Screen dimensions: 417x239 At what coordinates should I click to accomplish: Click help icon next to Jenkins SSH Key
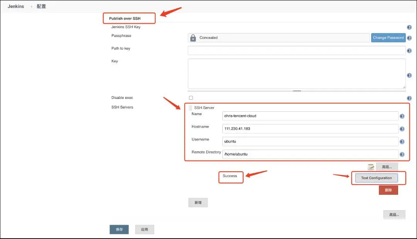(409, 27)
